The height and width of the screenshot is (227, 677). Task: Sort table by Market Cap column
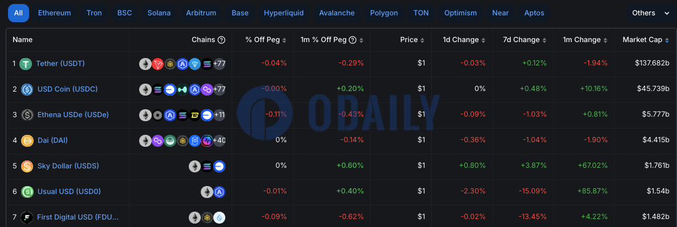(646, 40)
